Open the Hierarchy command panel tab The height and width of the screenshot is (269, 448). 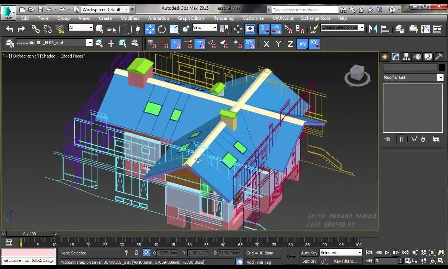tap(407, 57)
